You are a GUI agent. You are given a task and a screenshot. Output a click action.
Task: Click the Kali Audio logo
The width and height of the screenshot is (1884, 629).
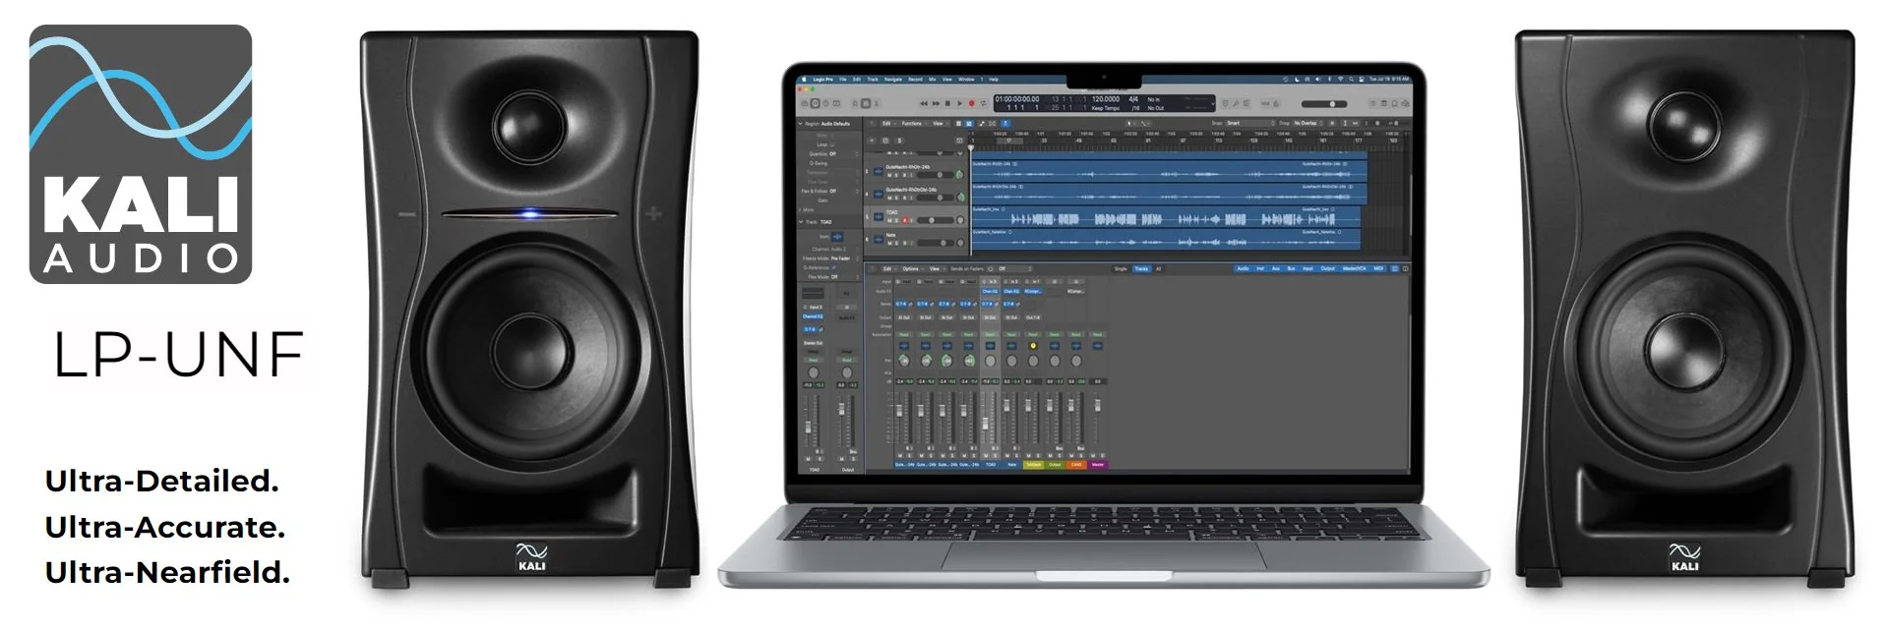point(141,154)
